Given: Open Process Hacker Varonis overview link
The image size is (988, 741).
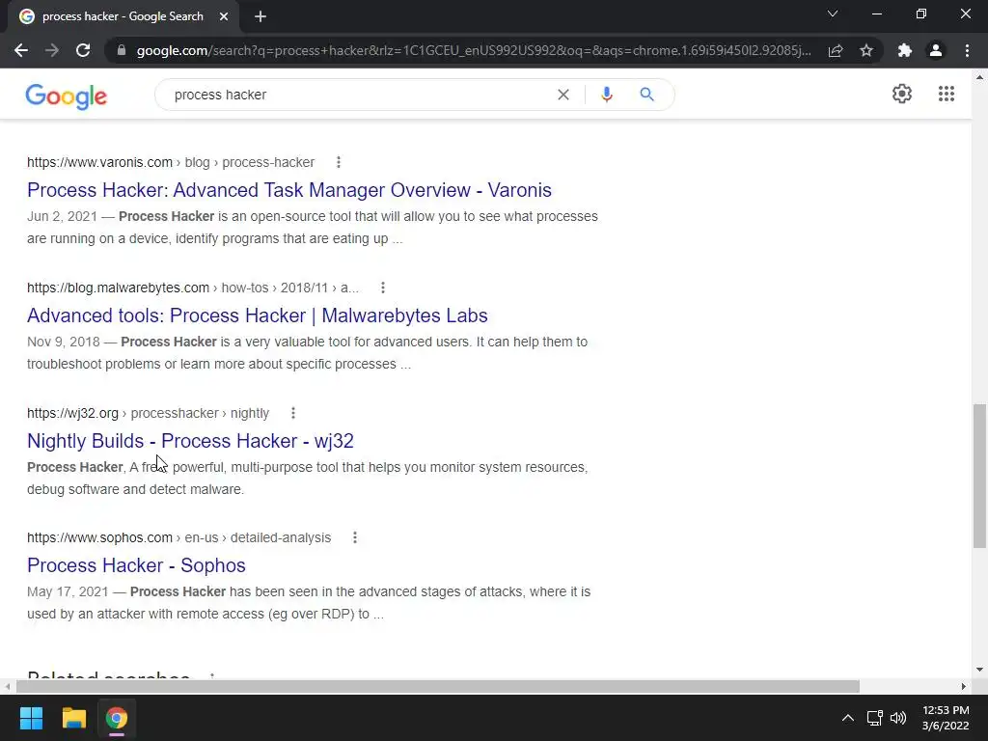Looking at the screenshot, I should coord(289,190).
